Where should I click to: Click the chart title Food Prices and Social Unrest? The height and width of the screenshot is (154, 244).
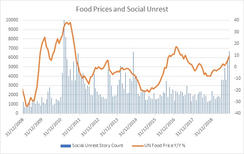point(122,9)
